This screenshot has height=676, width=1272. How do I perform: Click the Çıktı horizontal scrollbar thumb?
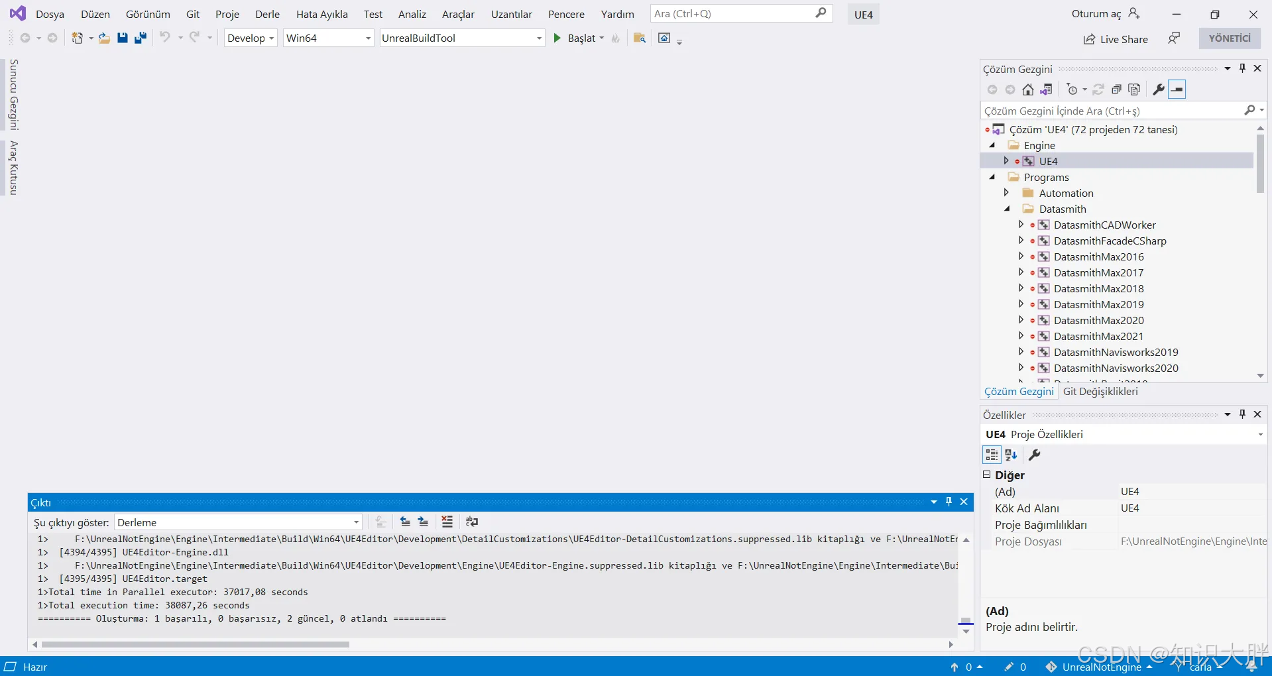pyautogui.click(x=195, y=644)
